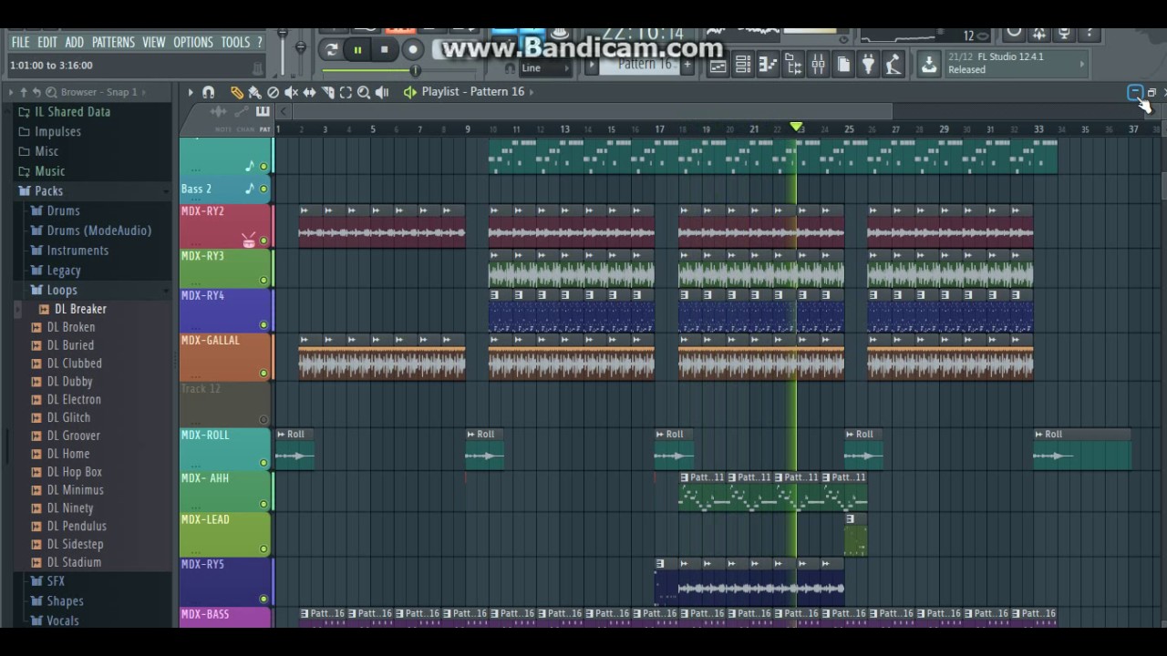Viewport: 1167px width, 656px height.
Task: Open the PATTERNS menu
Action: click(113, 42)
